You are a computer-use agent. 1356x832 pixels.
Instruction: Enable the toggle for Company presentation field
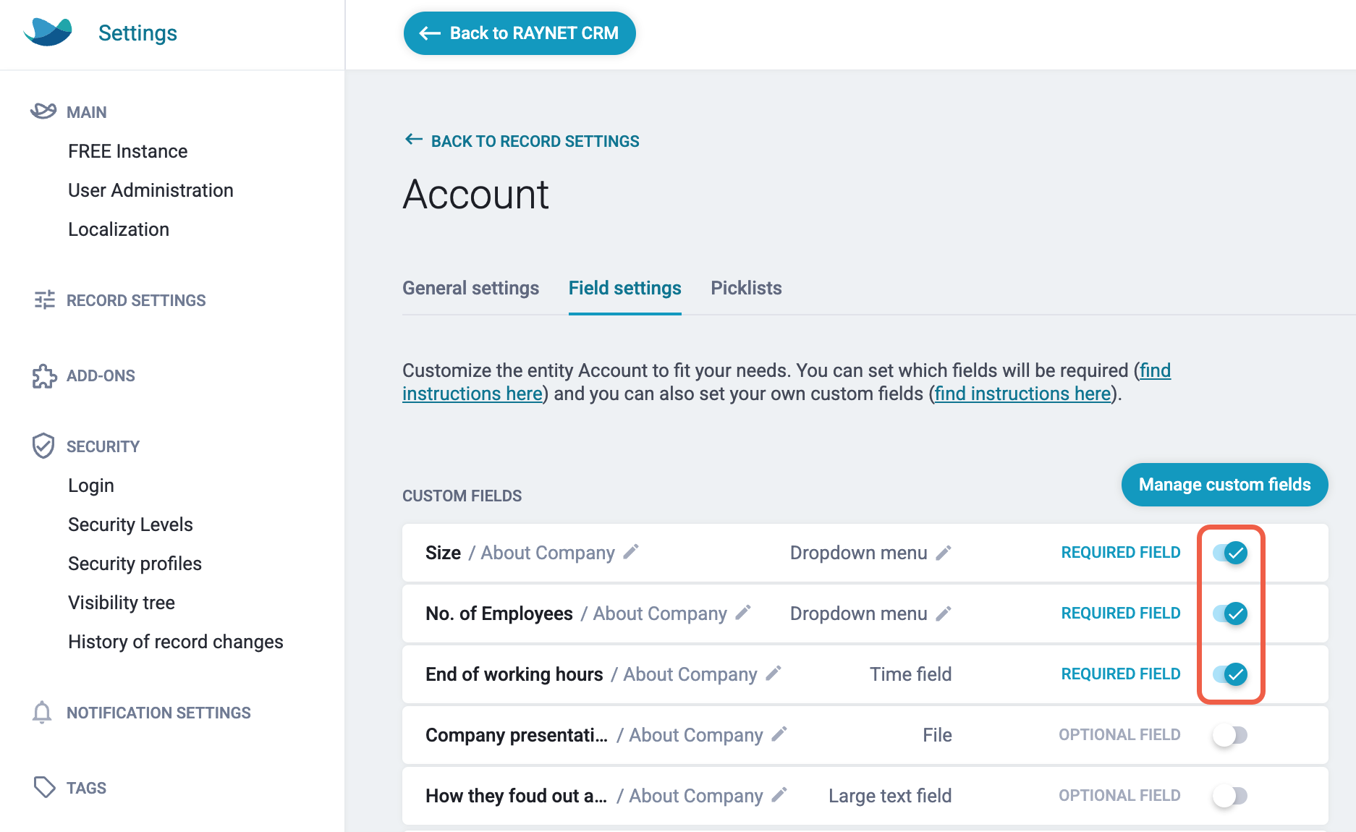coord(1230,735)
